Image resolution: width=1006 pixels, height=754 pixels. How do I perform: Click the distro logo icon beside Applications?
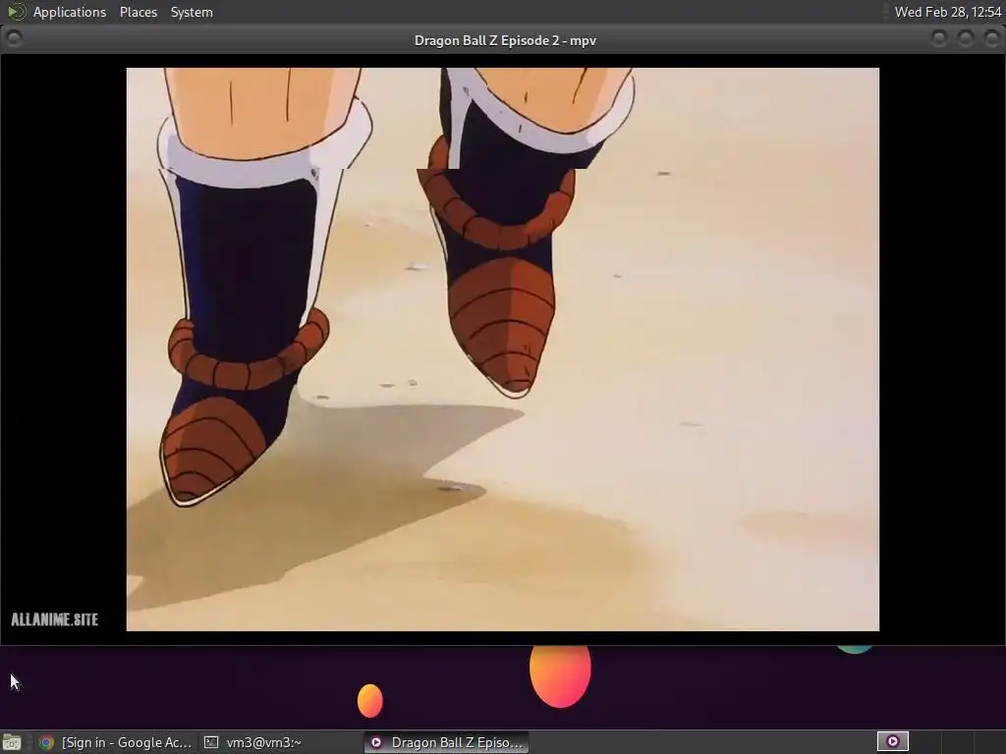coord(16,12)
